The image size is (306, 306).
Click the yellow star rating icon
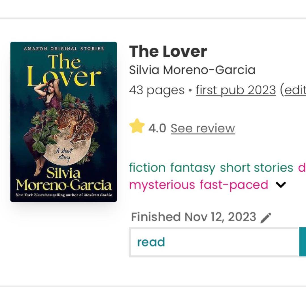click(x=137, y=126)
